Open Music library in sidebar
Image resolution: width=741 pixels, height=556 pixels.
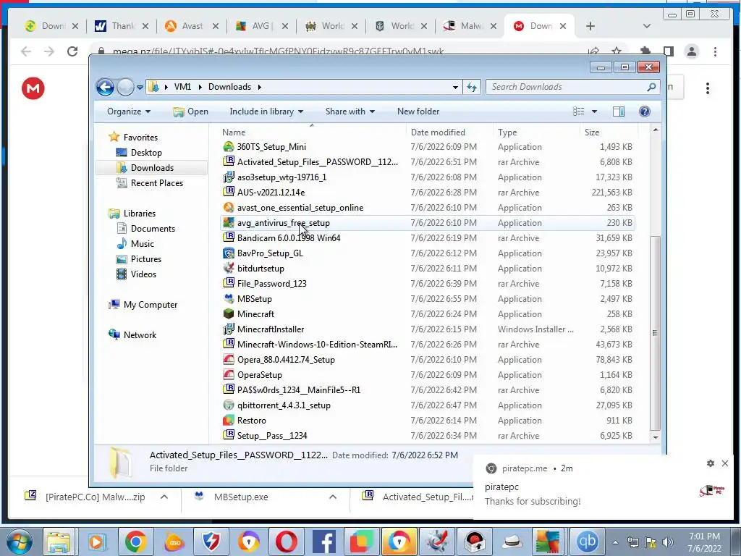pos(143,244)
